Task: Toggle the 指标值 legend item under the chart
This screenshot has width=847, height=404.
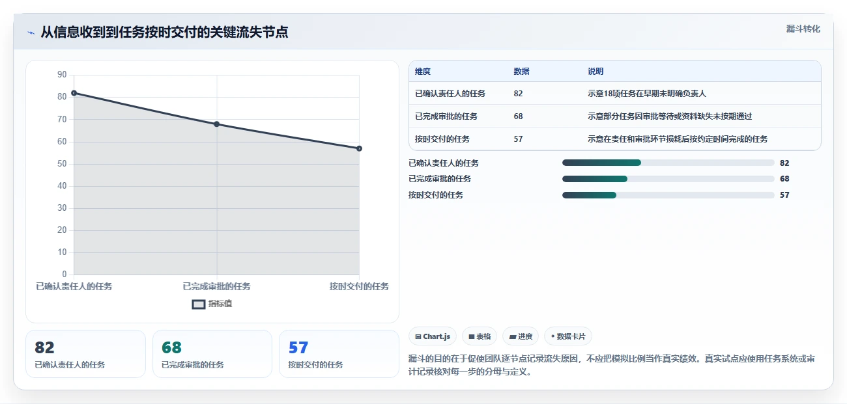Action: pyautogui.click(x=212, y=304)
